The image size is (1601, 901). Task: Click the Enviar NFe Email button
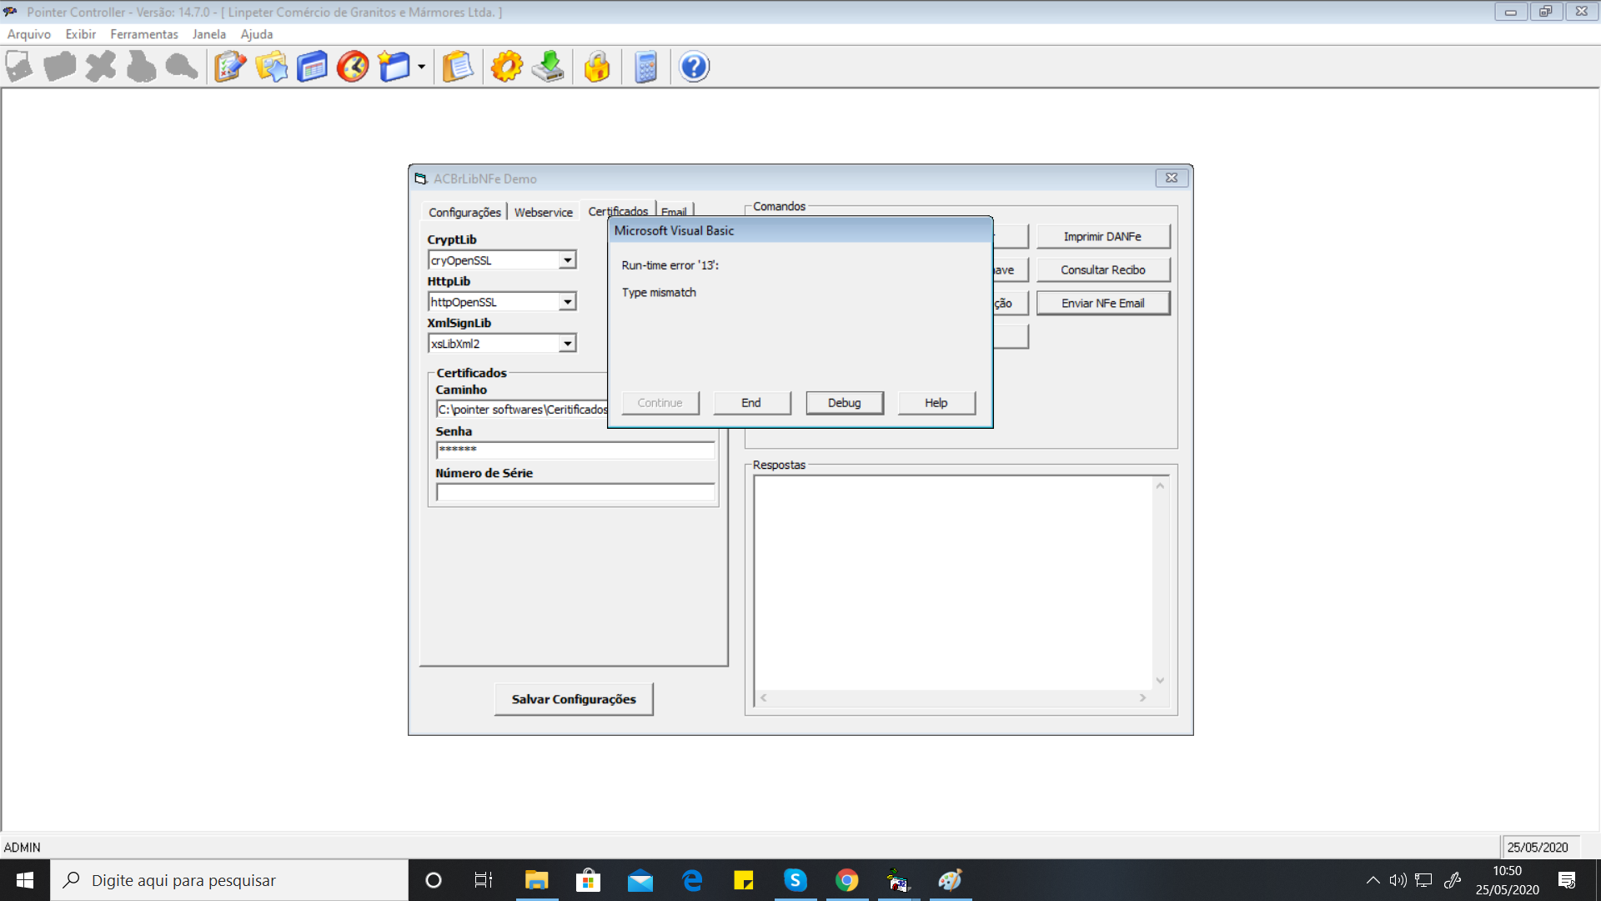pos(1102,304)
